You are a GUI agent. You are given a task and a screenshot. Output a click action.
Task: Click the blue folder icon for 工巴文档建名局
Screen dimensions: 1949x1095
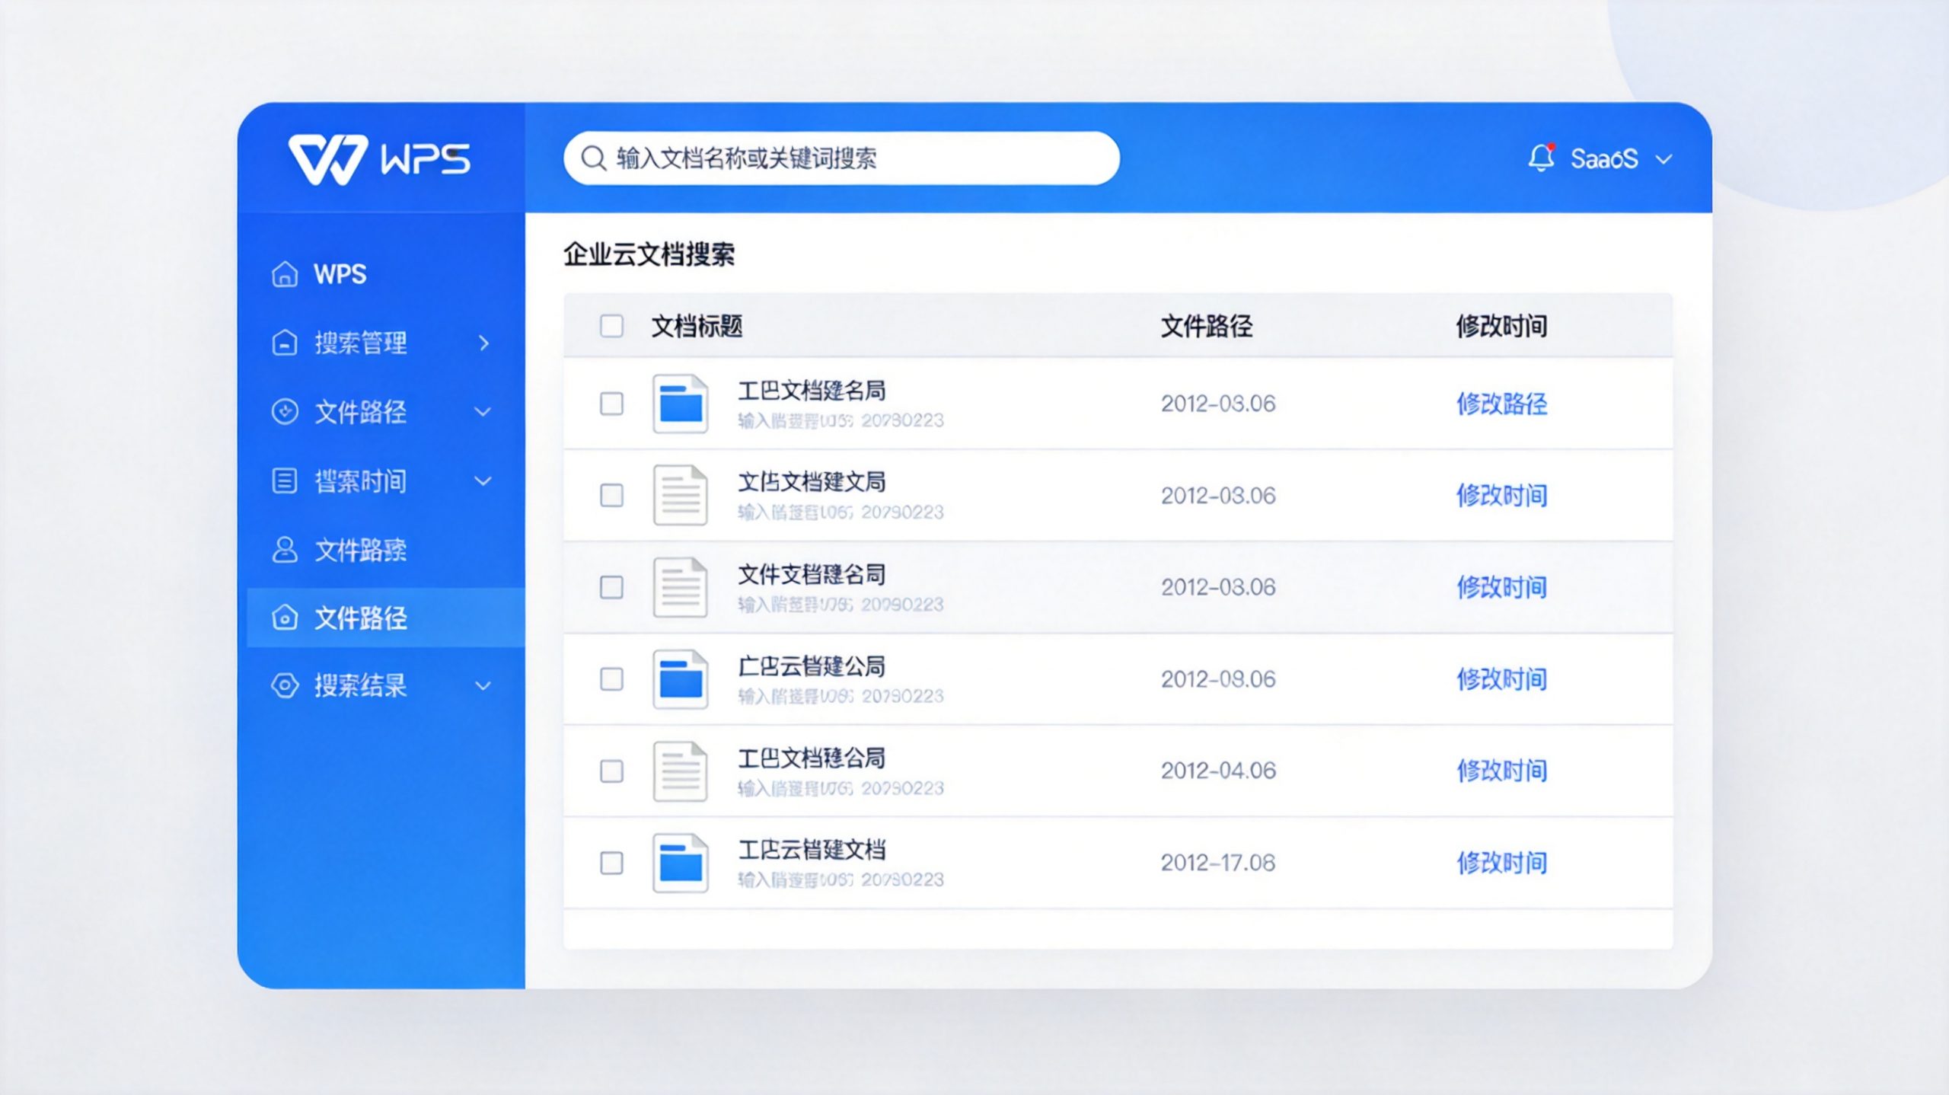click(681, 404)
